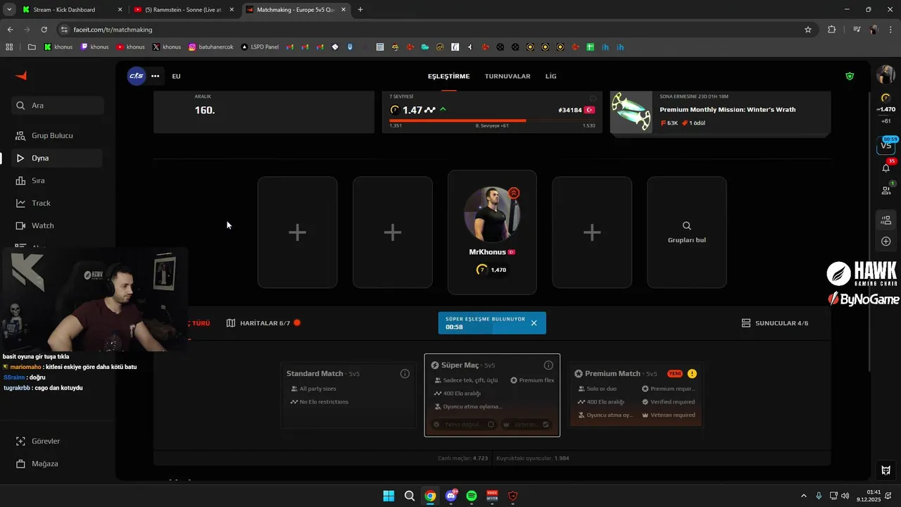
Task: Add a player in the second empty slot
Action: coord(393,232)
